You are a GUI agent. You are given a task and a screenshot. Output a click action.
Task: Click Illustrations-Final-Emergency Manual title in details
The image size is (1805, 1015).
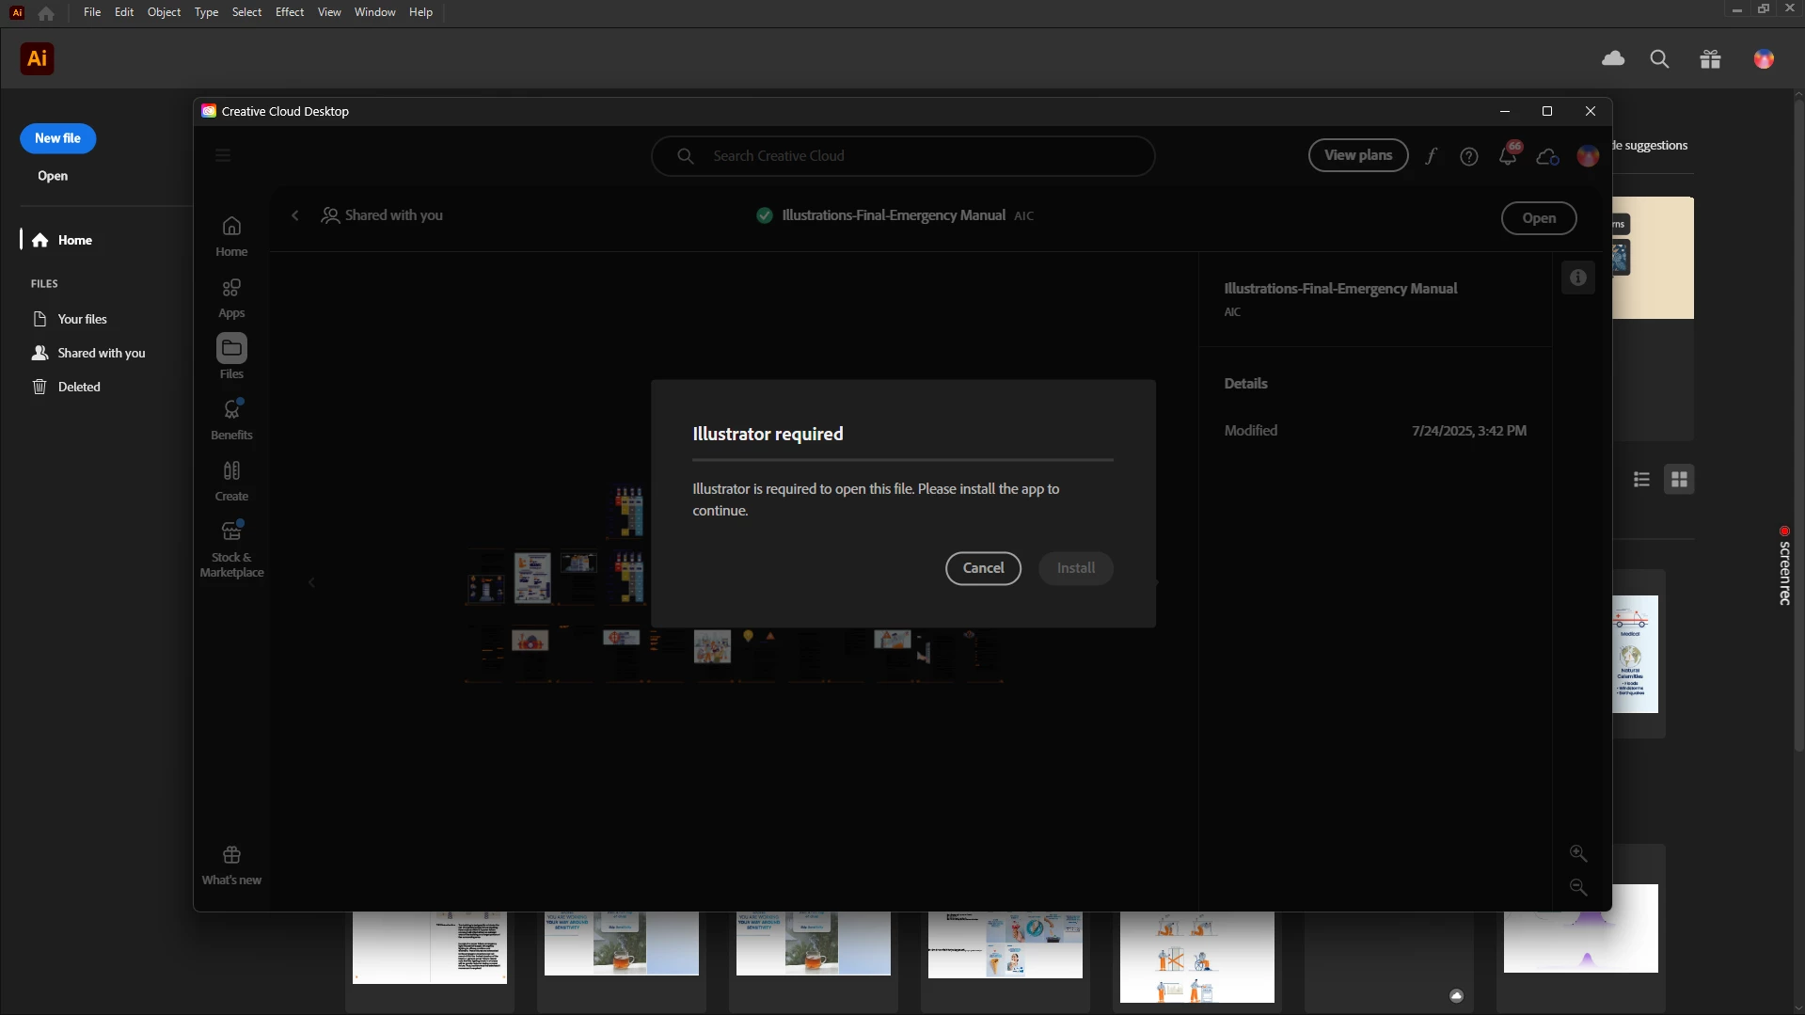click(1340, 289)
